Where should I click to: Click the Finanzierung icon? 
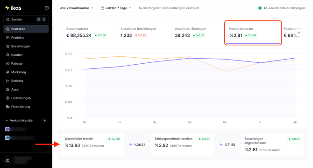[x=8, y=107]
